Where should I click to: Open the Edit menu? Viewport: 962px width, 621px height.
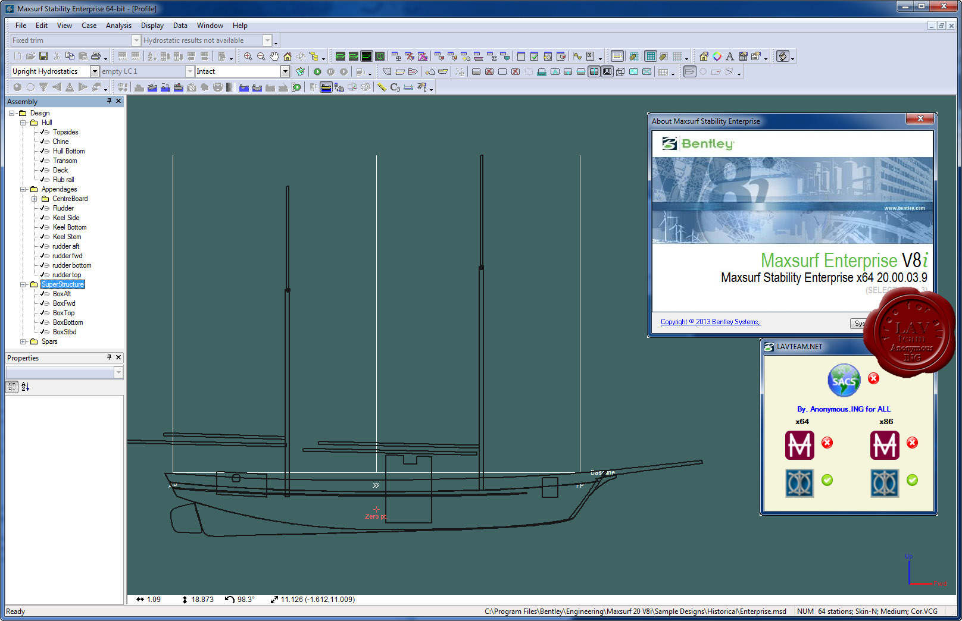(x=42, y=26)
